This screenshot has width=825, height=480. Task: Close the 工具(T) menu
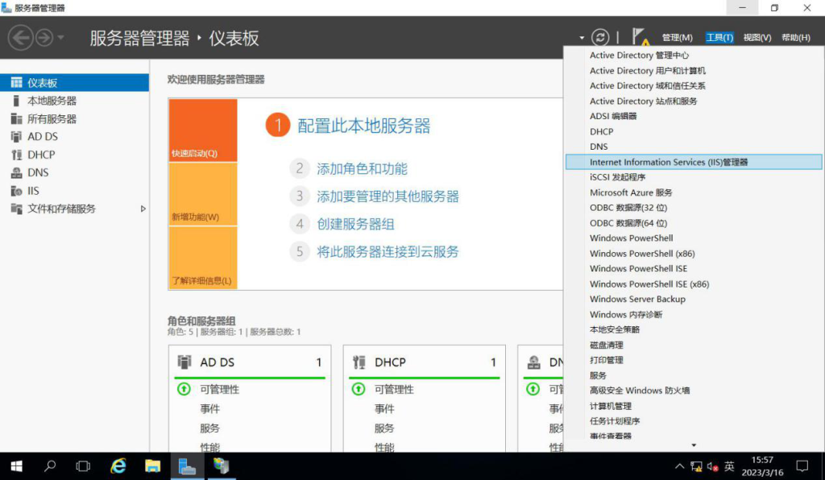pyautogui.click(x=719, y=37)
